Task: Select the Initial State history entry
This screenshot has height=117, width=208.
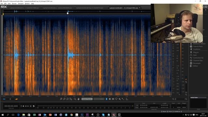Action: [198, 97]
